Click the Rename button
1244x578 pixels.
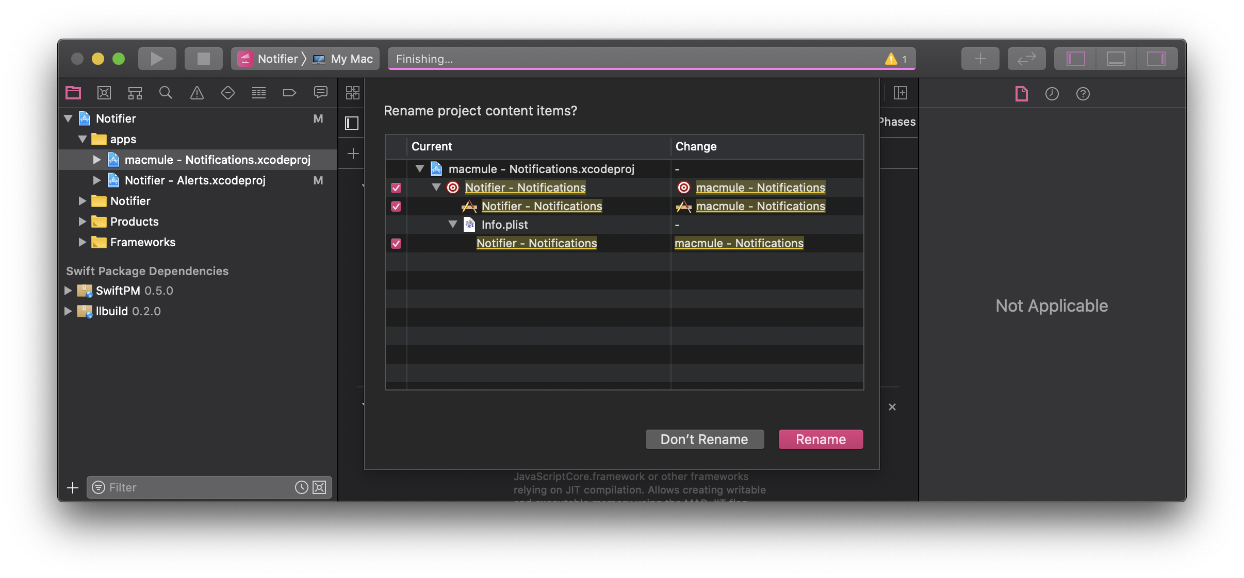(x=821, y=439)
